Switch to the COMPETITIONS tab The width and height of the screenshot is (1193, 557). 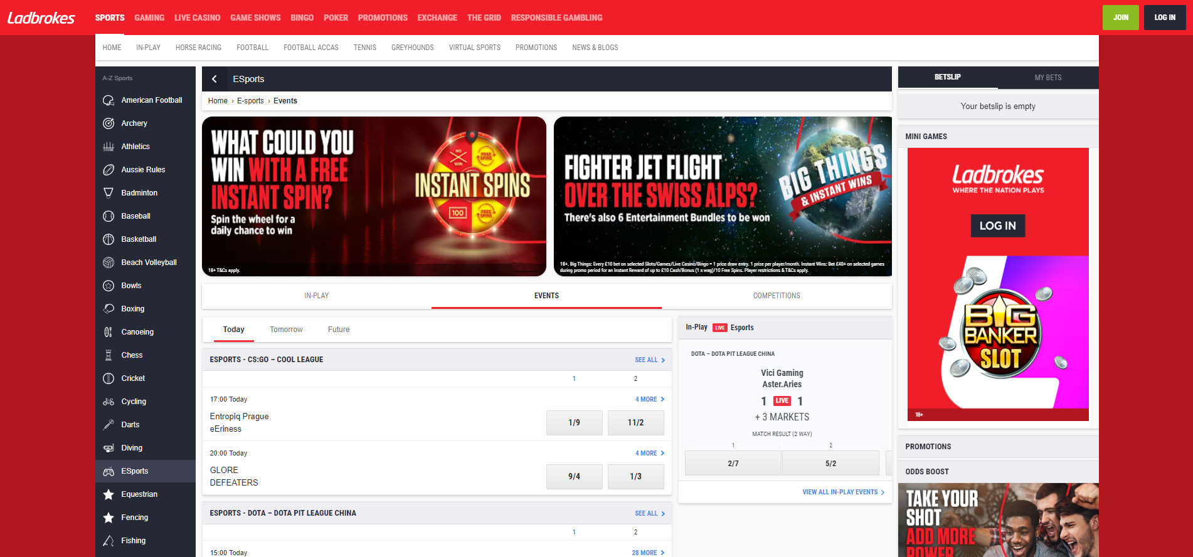[x=777, y=296]
